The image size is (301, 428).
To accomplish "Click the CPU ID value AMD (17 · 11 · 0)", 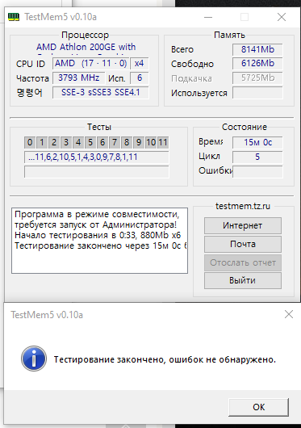I will click(90, 63).
